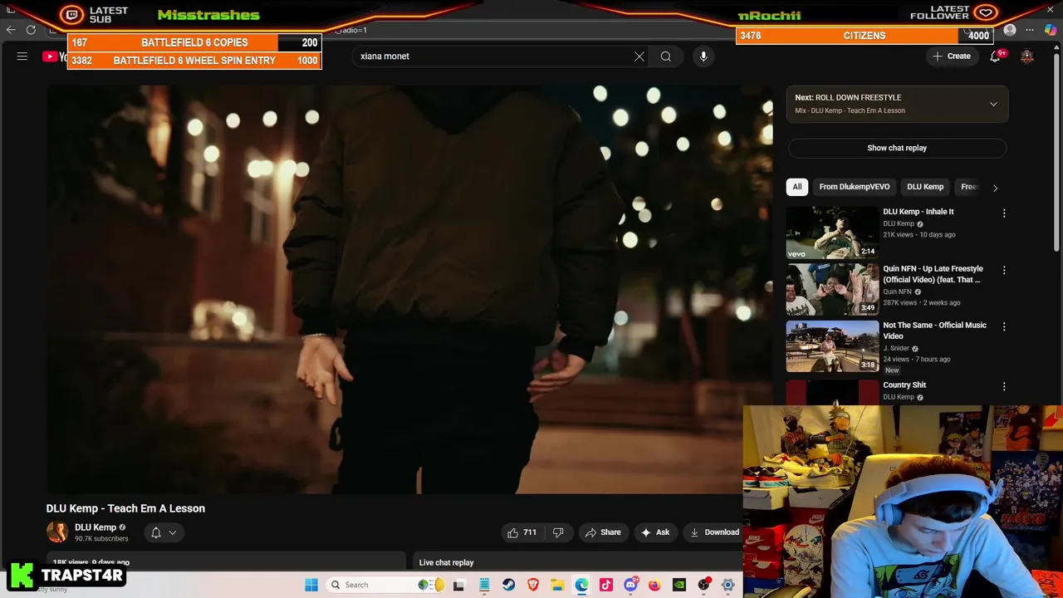Open the Not The Same Official Music Video thumbnail

click(x=832, y=346)
